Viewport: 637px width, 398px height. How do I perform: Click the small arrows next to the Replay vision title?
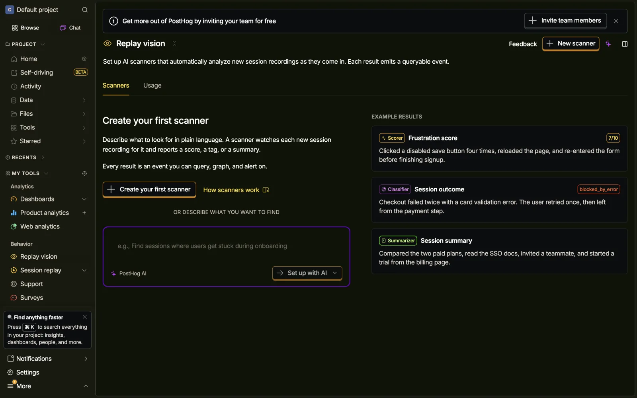pyautogui.click(x=174, y=44)
